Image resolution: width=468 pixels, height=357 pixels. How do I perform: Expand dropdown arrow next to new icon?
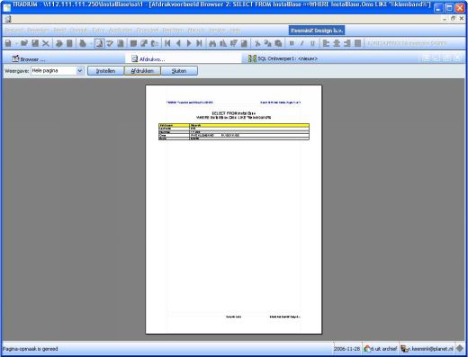[16, 44]
